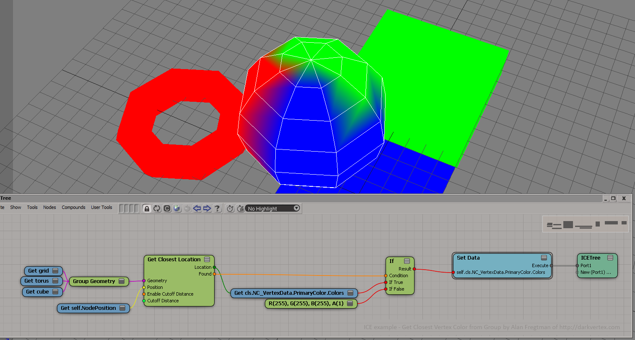
Task: Open the Show menu
Action: pyautogui.click(x=16, y=207)
